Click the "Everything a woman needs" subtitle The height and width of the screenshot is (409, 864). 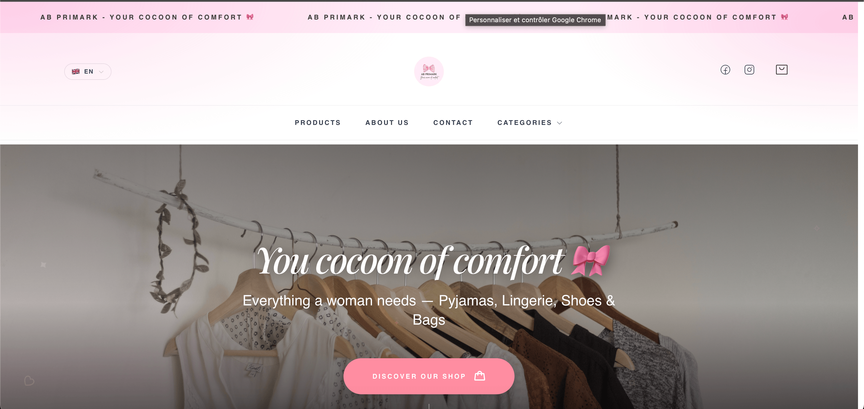(429, 310)
